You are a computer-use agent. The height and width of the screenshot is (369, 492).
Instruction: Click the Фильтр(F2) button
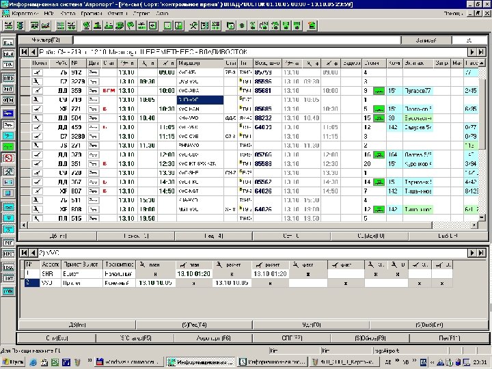point(46,40)
